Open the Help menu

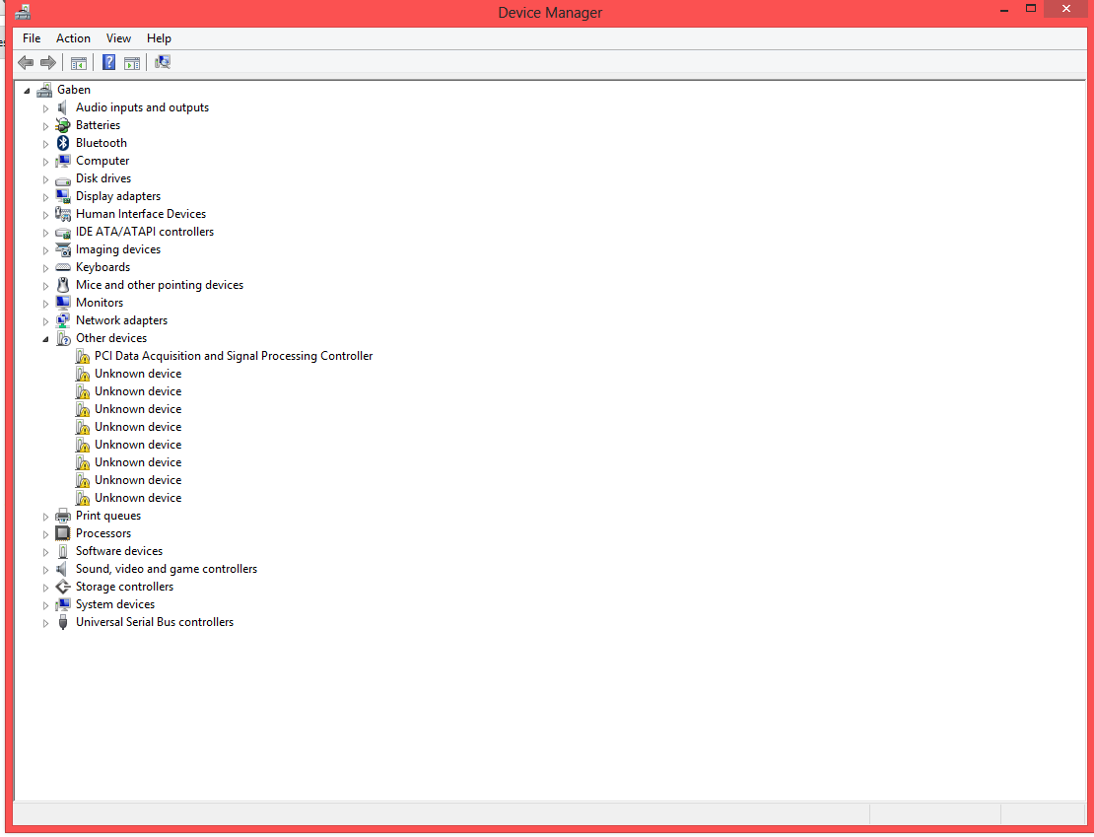tap(159, 38)
